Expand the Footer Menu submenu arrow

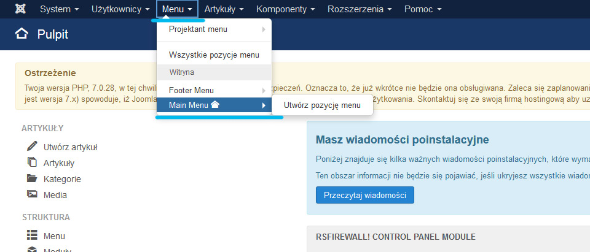[x=264, y=91]
